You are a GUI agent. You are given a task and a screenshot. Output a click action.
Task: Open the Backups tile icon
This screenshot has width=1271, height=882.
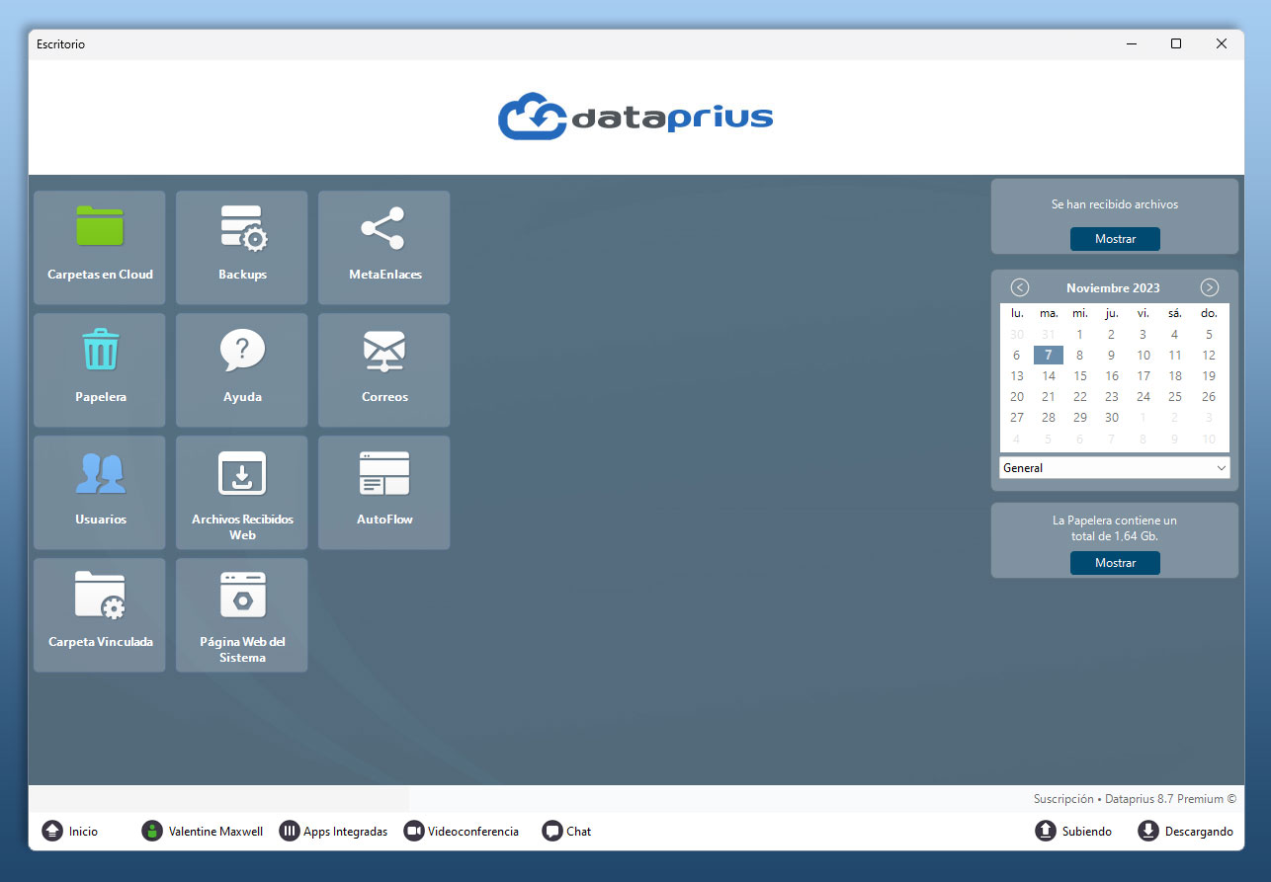(242, 247)
